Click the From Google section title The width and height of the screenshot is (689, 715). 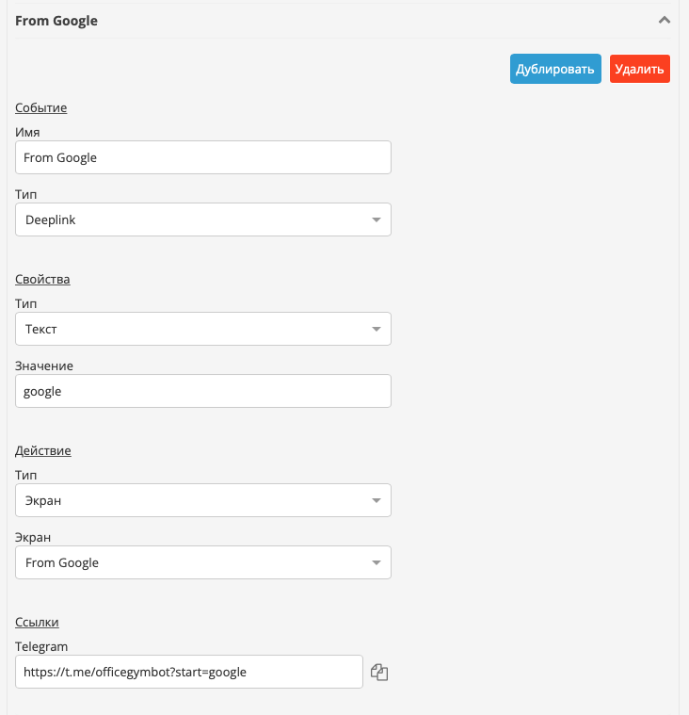click(56, 21)
